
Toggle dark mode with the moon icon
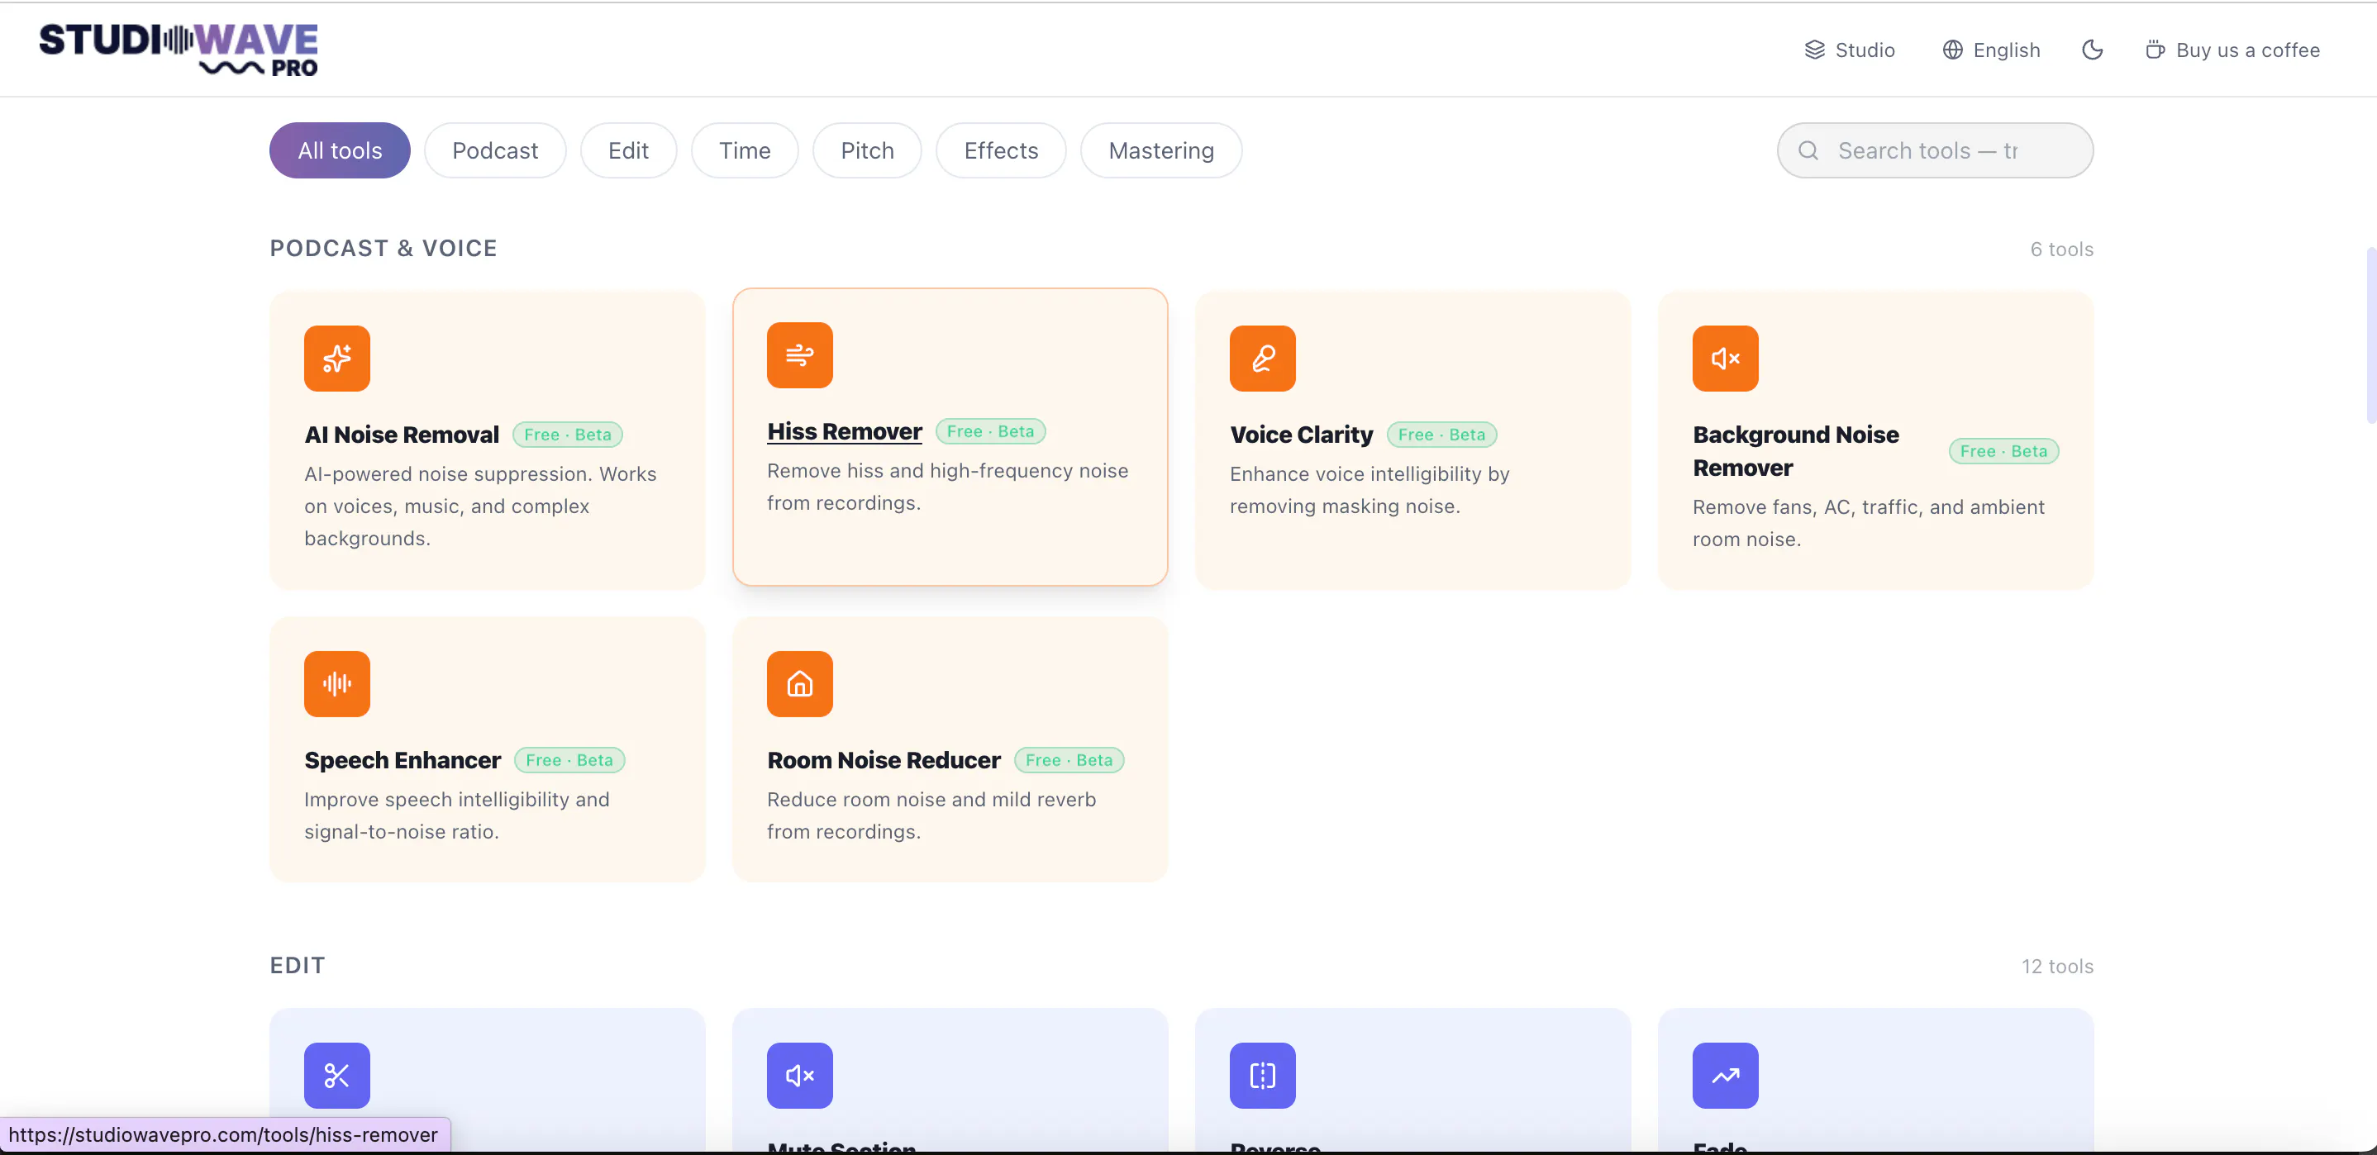pyautogui.click(x=2092, y=50)
